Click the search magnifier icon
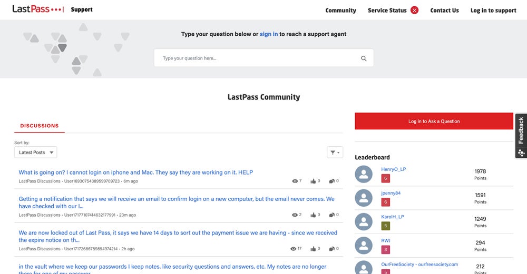The image size is (527, 274). click(364, 58)
